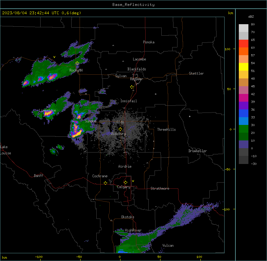Screen dimensions: 267x261
Task: Click the Strathmore label
Action: (160, 188)
